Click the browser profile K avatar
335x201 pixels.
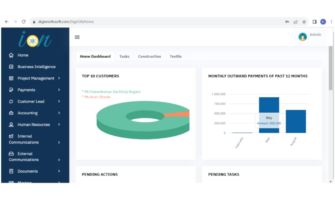[x=323, y=22]
